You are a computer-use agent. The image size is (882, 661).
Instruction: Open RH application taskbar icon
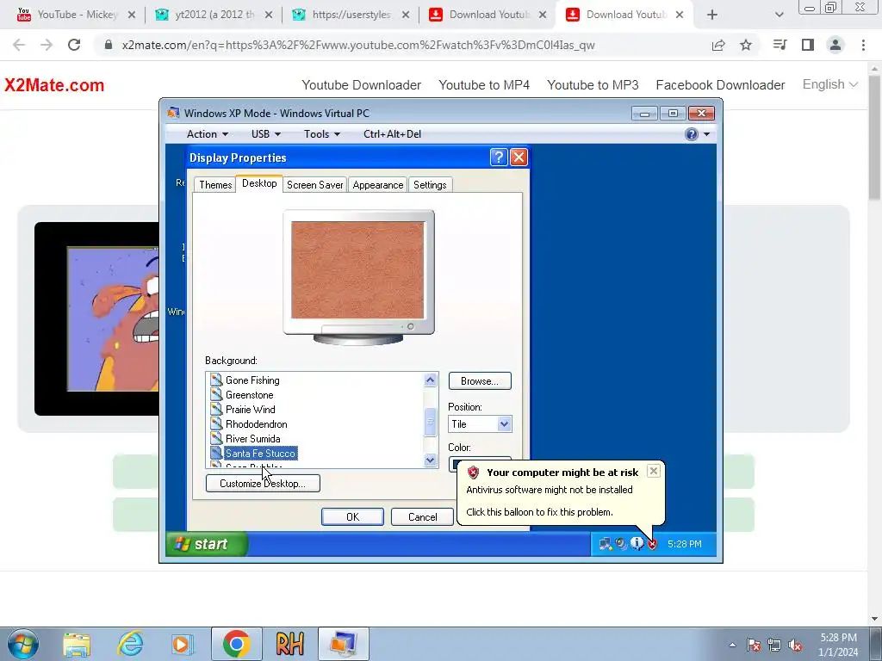(289, 644)
